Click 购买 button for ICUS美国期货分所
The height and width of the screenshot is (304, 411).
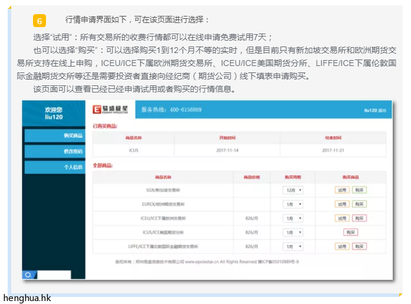pos(351,232)
